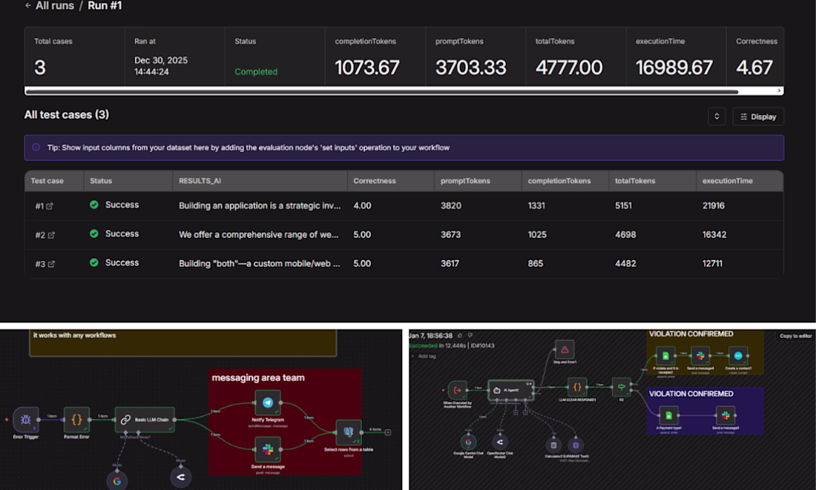Select the result text 'We offer a comprehensive range of we...'
The width and height of the screenshot is (816, 490).
coord(259,235)
